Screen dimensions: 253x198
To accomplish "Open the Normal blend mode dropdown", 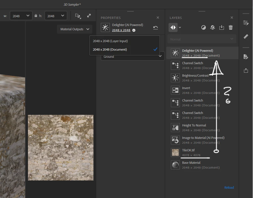I will [x=202, y=39].
